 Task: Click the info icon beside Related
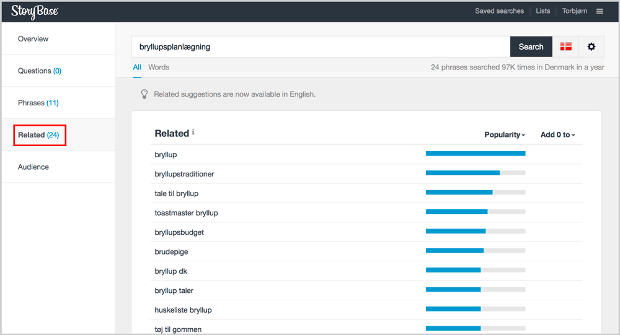(x=193, y=132)
